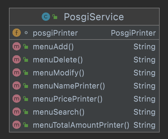Click the green visibility lock beside menuNamePrinter()
The width and height of the screenshot is (168, 139).
click(x=26, y=86)
